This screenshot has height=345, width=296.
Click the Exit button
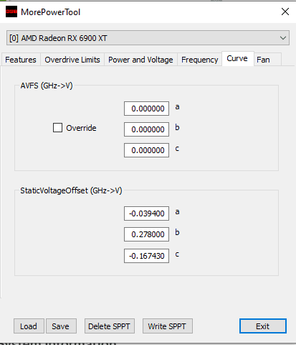click(263, 326)
